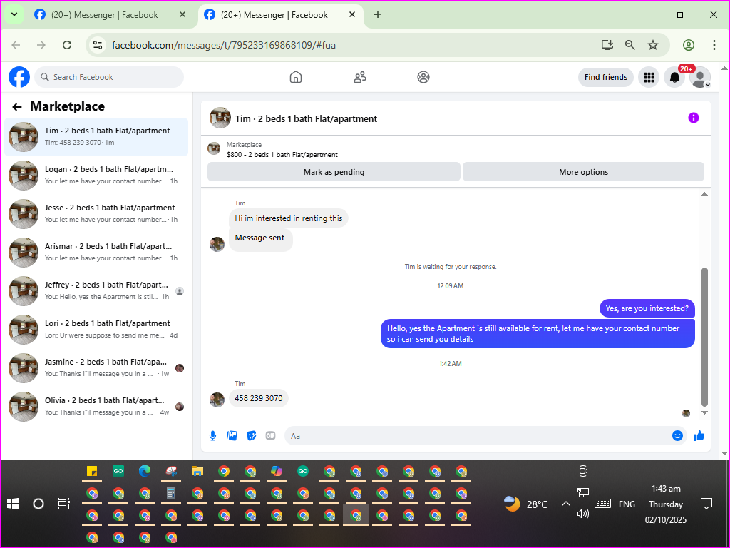Click Tim's 458 239 3070 message bubble
Image resolution: width=730 pixels, height=548 pixels.
(x=258, y=398)
